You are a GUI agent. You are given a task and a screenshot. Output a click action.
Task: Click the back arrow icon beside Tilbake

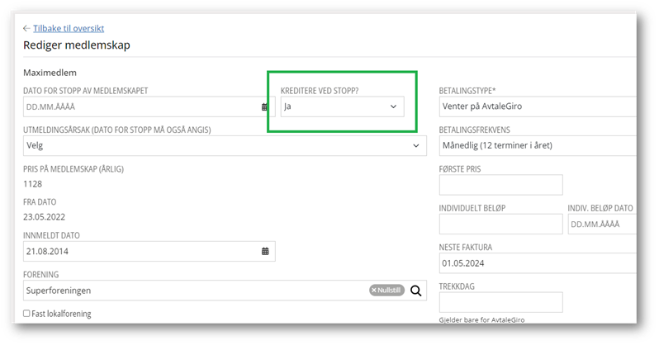point(26,28)
